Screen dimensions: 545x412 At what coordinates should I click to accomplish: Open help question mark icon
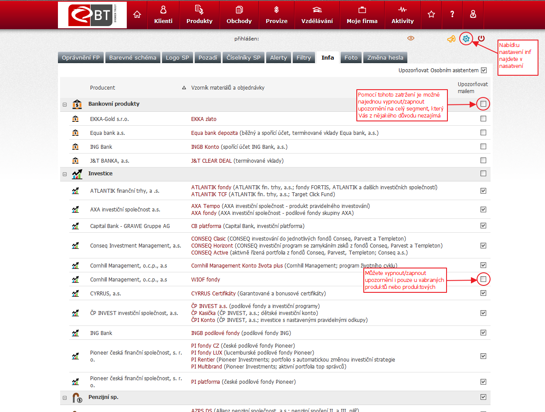coord(452,14)
